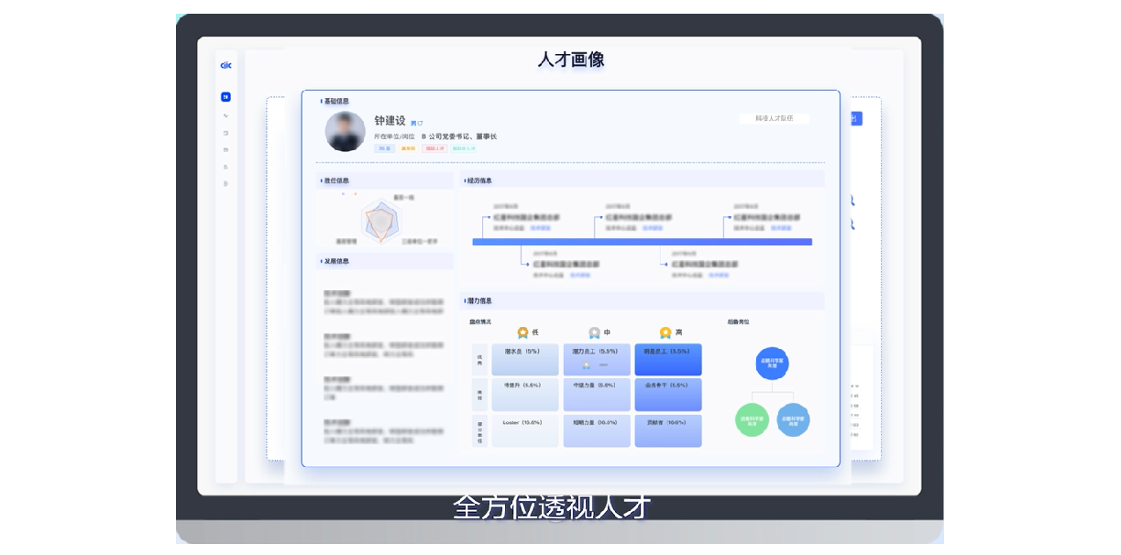Click the green successor node circle
The width and height of the screenshot is (1121, 555).
point(752,420)
